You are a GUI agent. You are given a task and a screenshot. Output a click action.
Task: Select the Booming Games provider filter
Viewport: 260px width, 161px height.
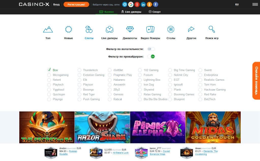(x=181, y=94)
